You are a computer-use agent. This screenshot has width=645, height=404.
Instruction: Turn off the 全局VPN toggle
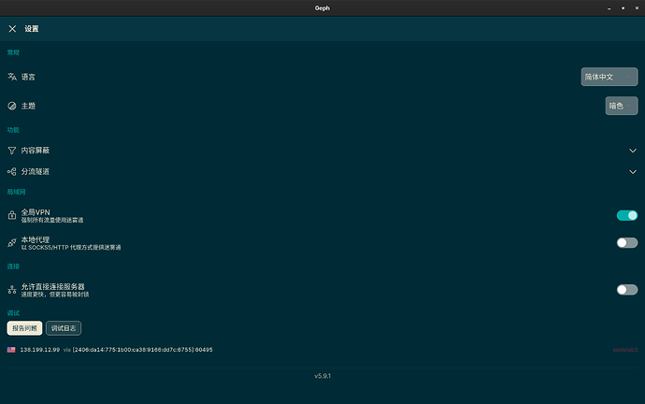(x=627, y=215)
